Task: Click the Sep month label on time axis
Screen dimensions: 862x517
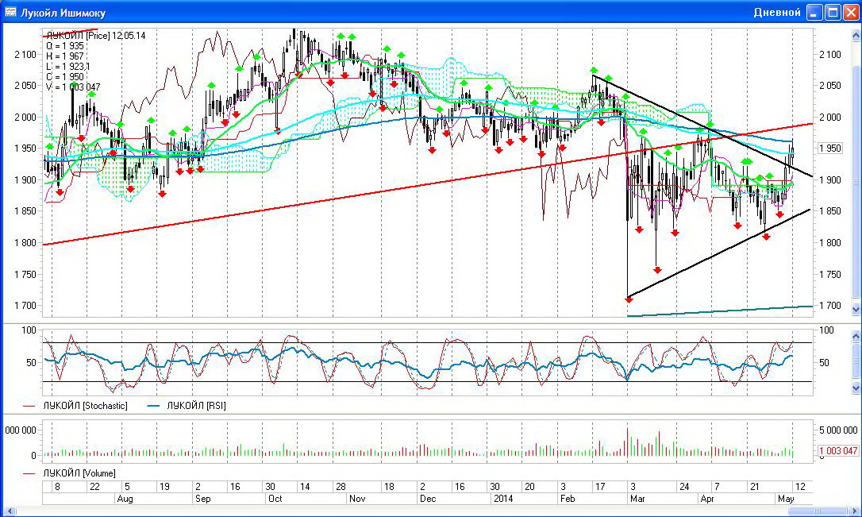Action: 203,499
